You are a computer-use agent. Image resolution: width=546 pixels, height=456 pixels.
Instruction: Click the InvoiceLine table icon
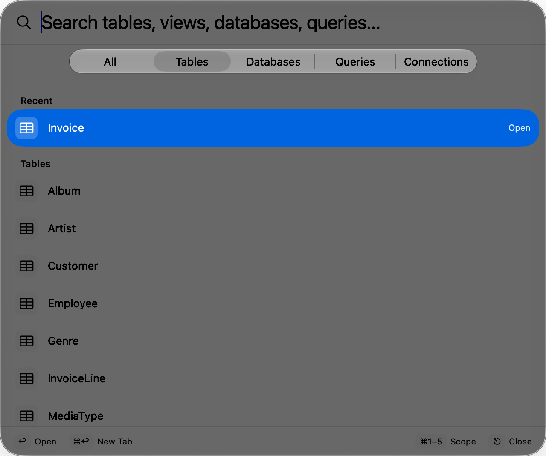coord(26,378)
